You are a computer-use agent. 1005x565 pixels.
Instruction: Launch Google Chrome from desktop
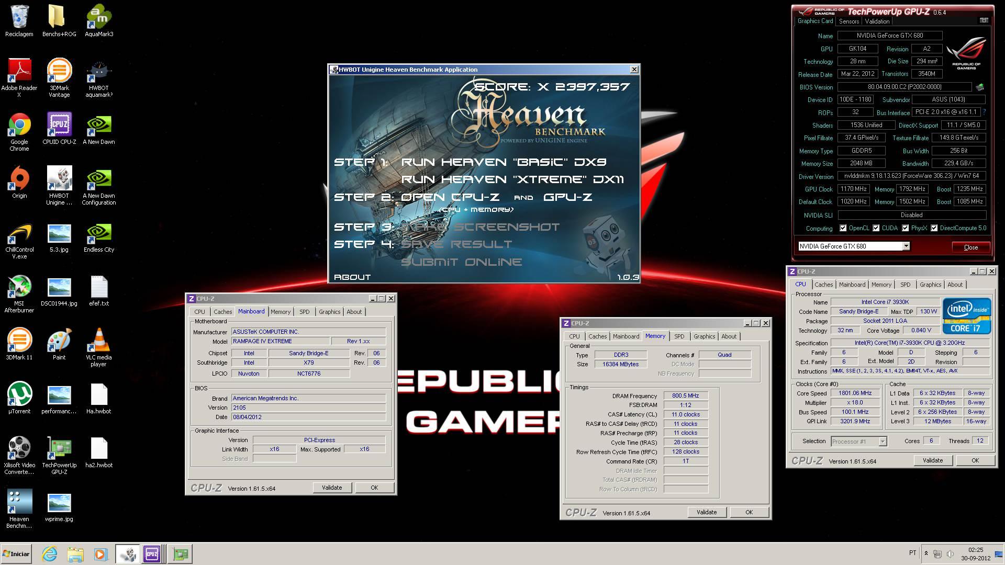point(19,132)
